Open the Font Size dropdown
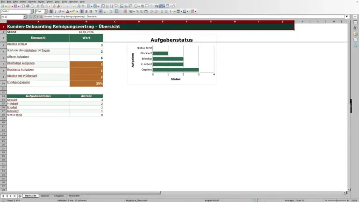This screenshot has width=359, height=202. tap(45, 11)
